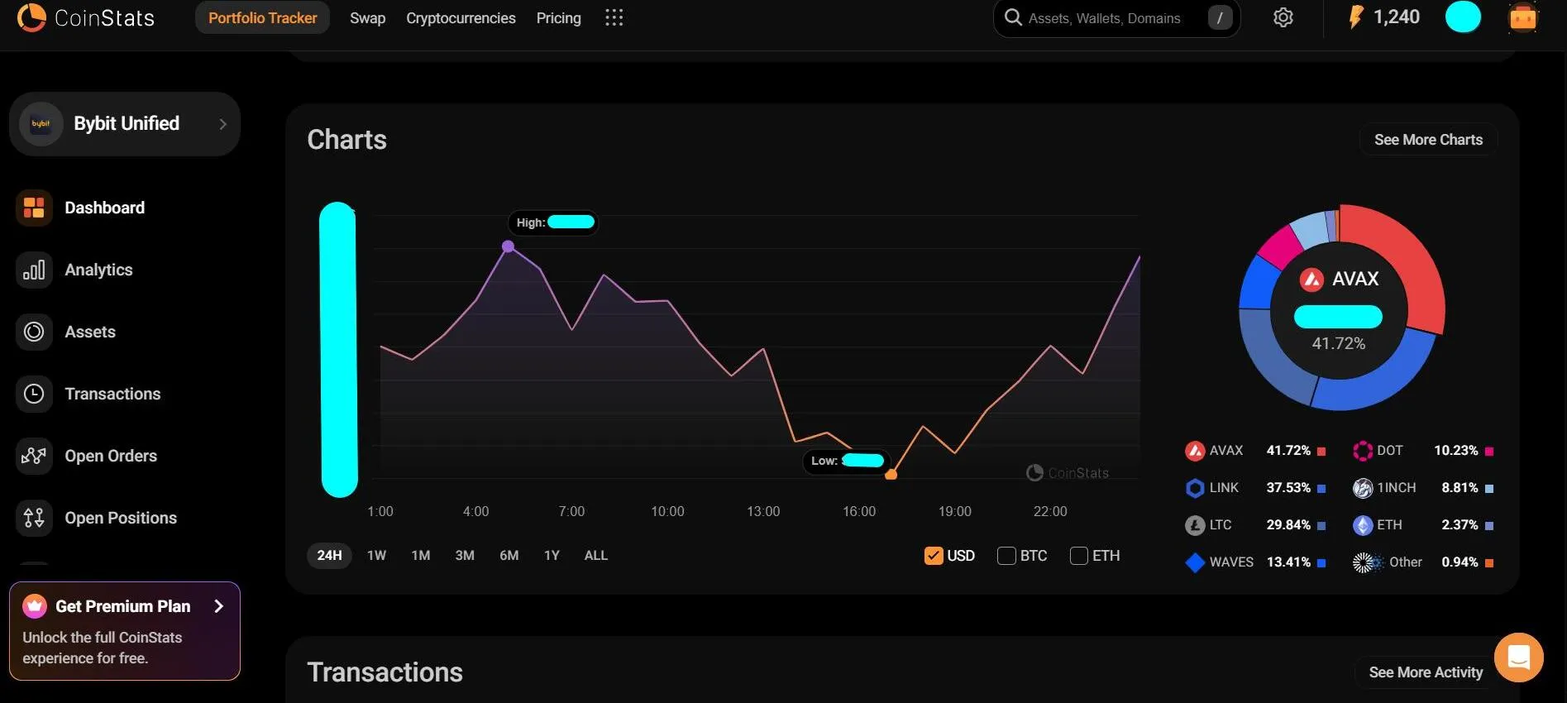The height and width of the screenshot is (703, 1567).
Task: Click the DOT pink legend swatch
Action: click(x=1489, y=452)
